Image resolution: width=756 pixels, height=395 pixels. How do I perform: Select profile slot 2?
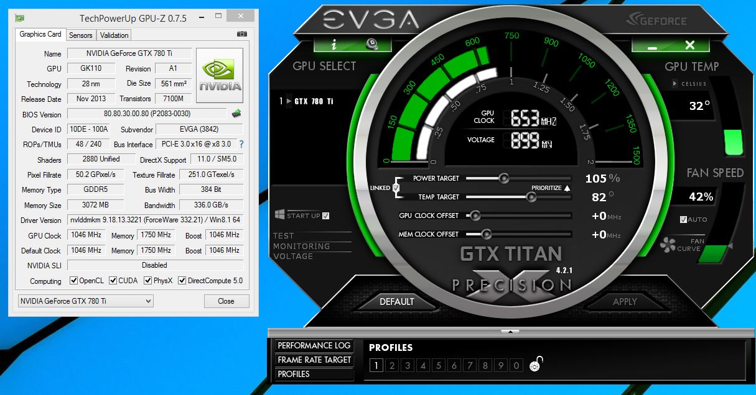coord(391,365)
